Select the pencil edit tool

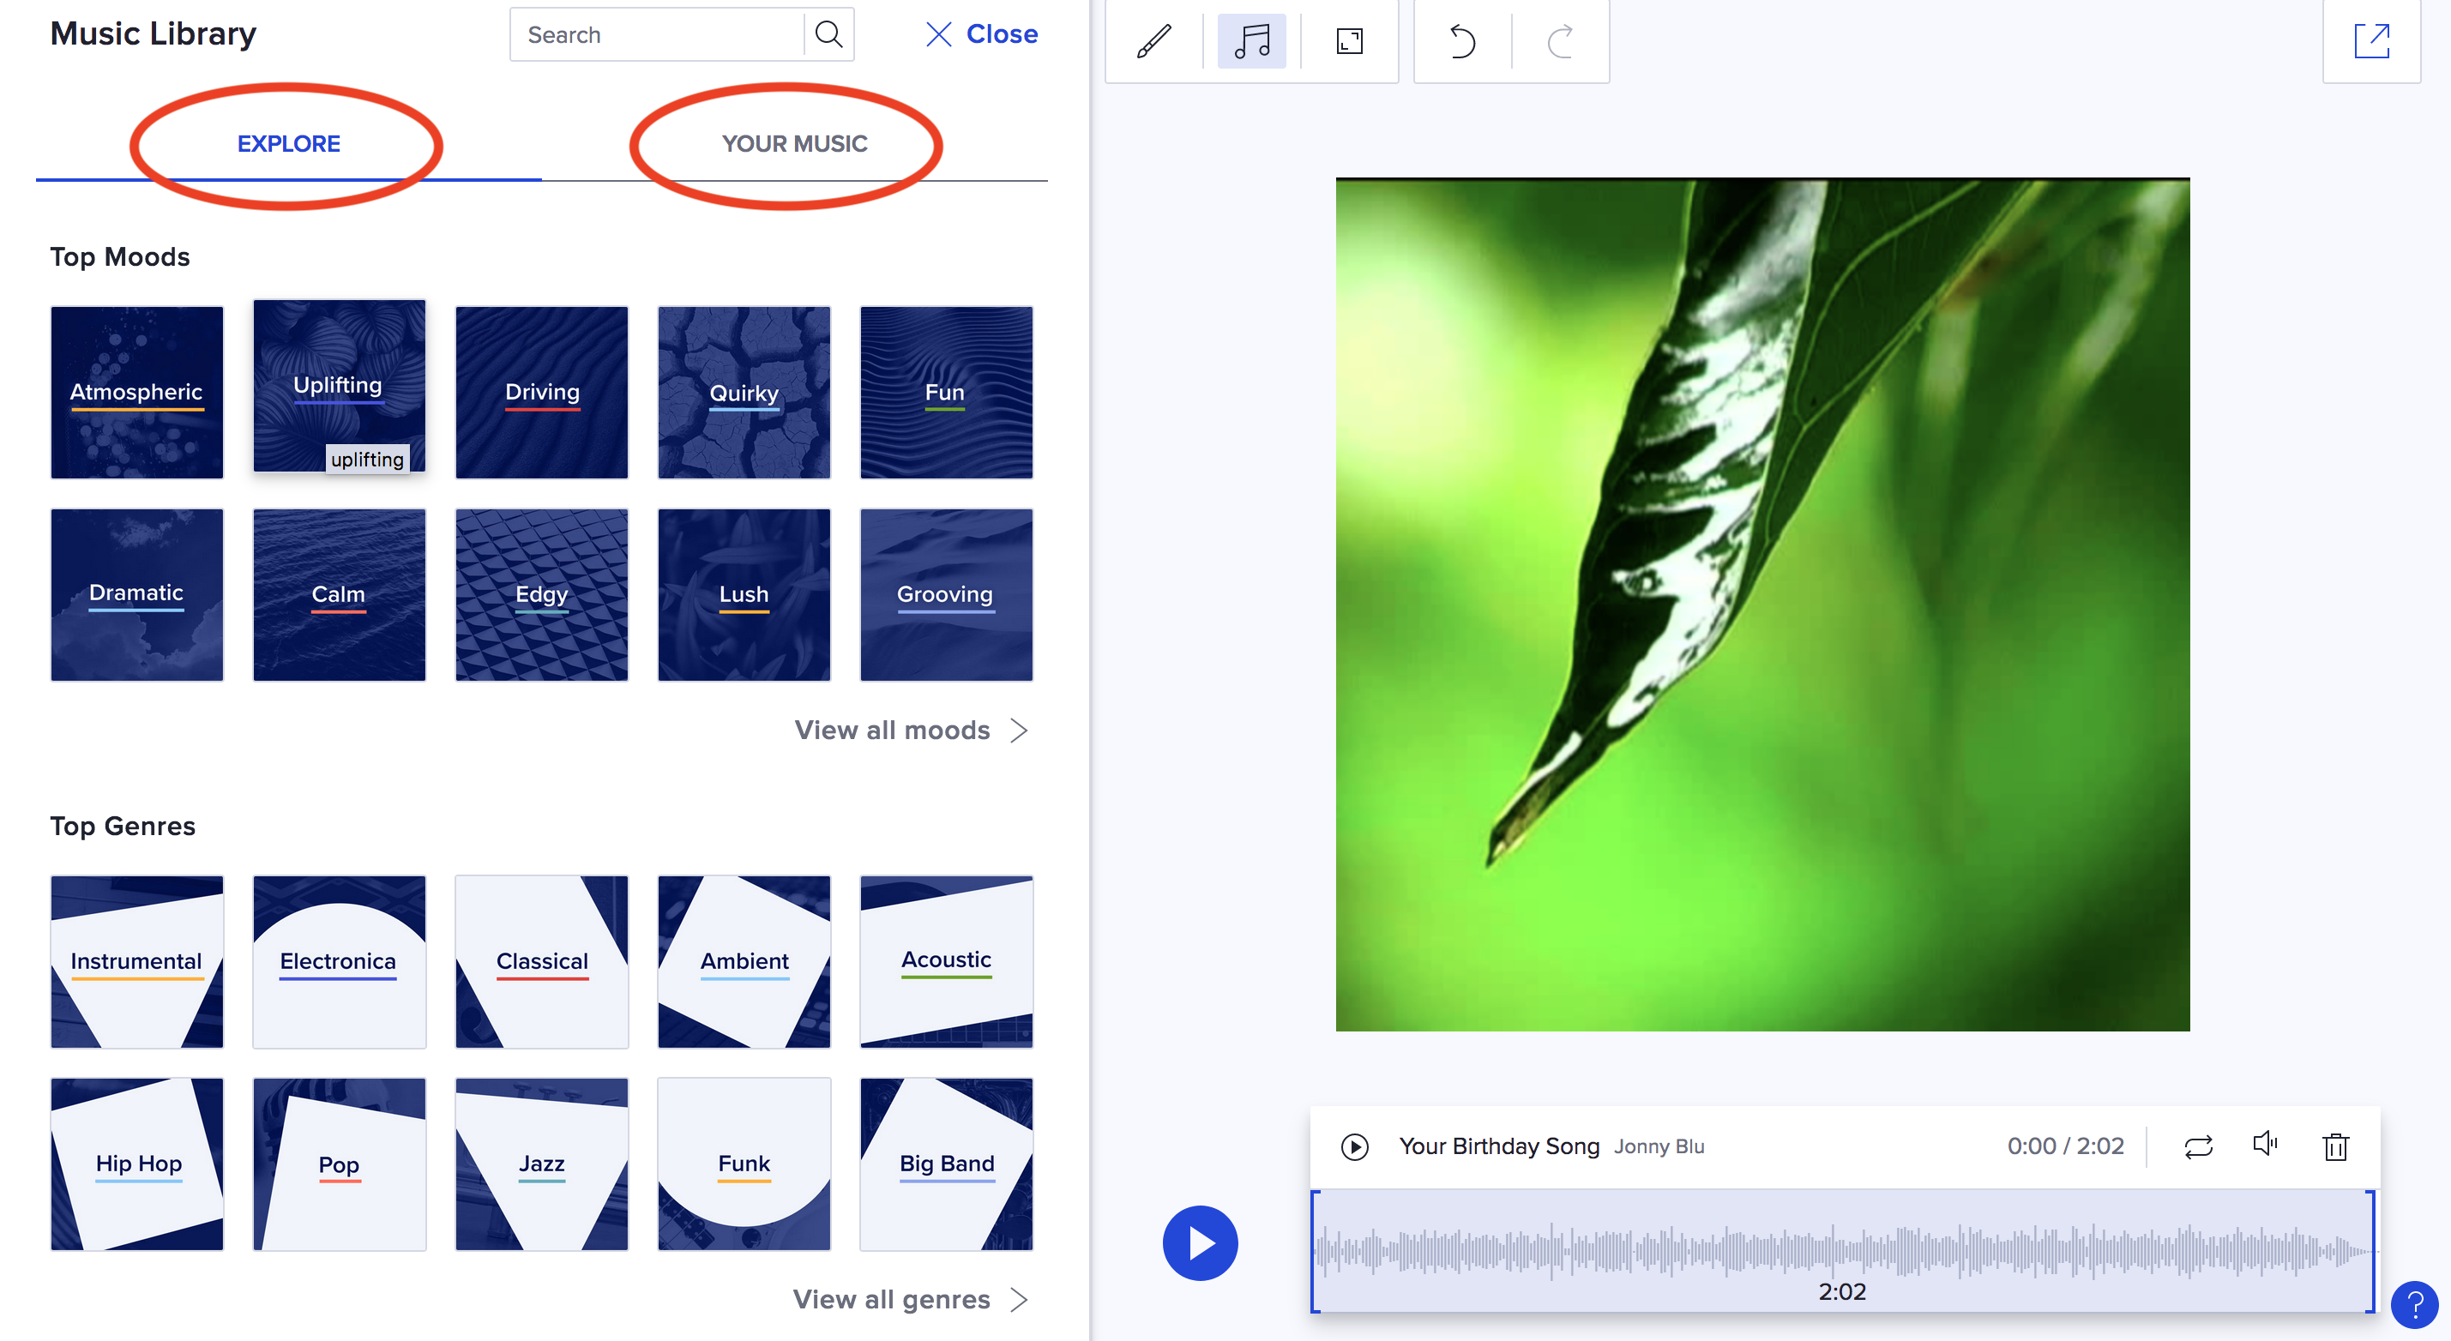[1154, 41]
